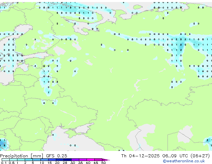Select the 2–5 mm legend swatch

point(29,160)
